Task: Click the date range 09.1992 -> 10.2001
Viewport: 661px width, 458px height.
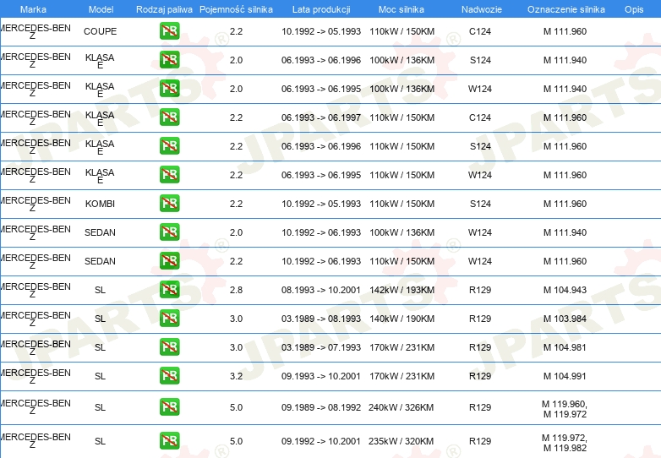Action: click(321, 441)
